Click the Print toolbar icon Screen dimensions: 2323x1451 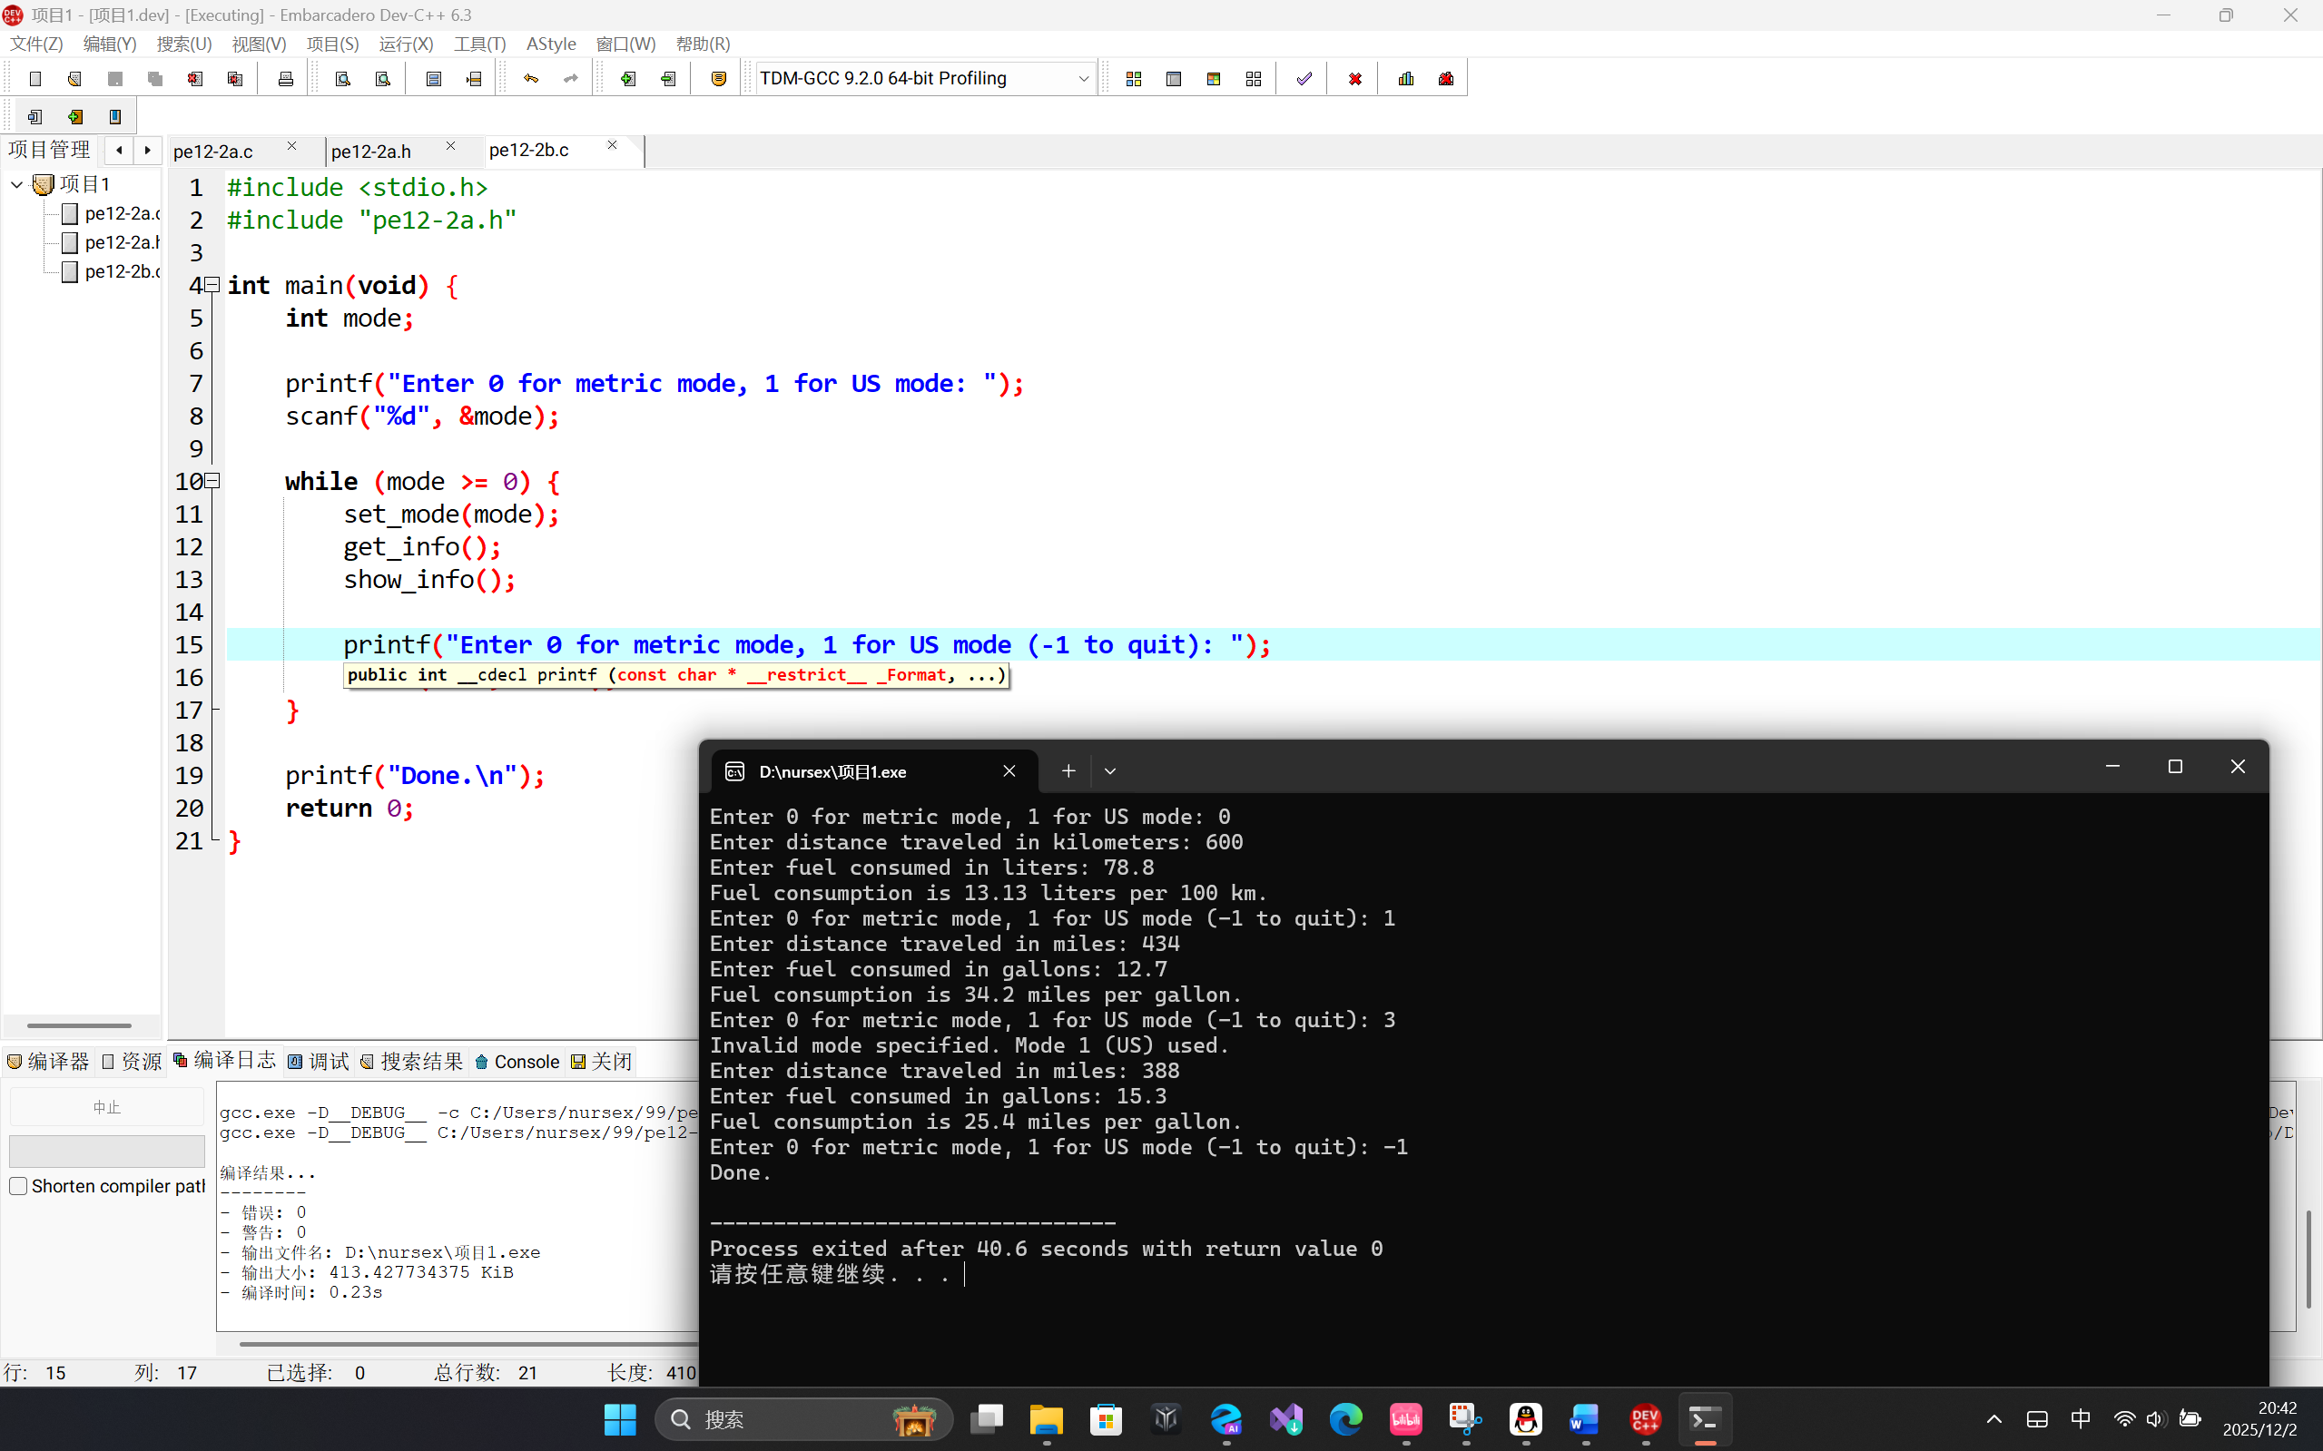pyautogui.click(x=285, y=79)
